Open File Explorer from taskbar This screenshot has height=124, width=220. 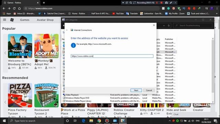tap(91, 121)
